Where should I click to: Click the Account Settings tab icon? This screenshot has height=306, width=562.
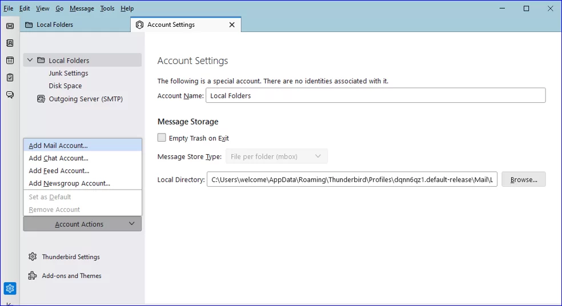(140, 25)
